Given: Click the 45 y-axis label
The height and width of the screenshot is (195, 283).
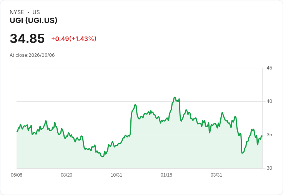Looking at the screenshot, I should coord(269,68).
